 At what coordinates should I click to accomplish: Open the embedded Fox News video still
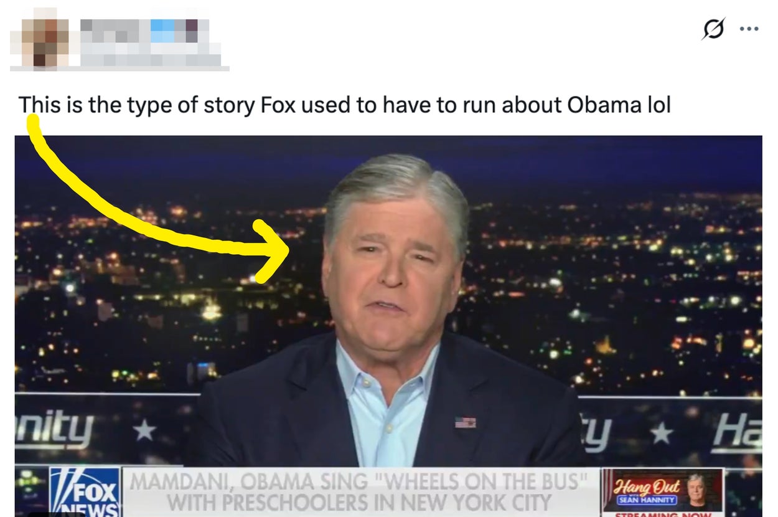pyautogui.click(x=388, y=326)
